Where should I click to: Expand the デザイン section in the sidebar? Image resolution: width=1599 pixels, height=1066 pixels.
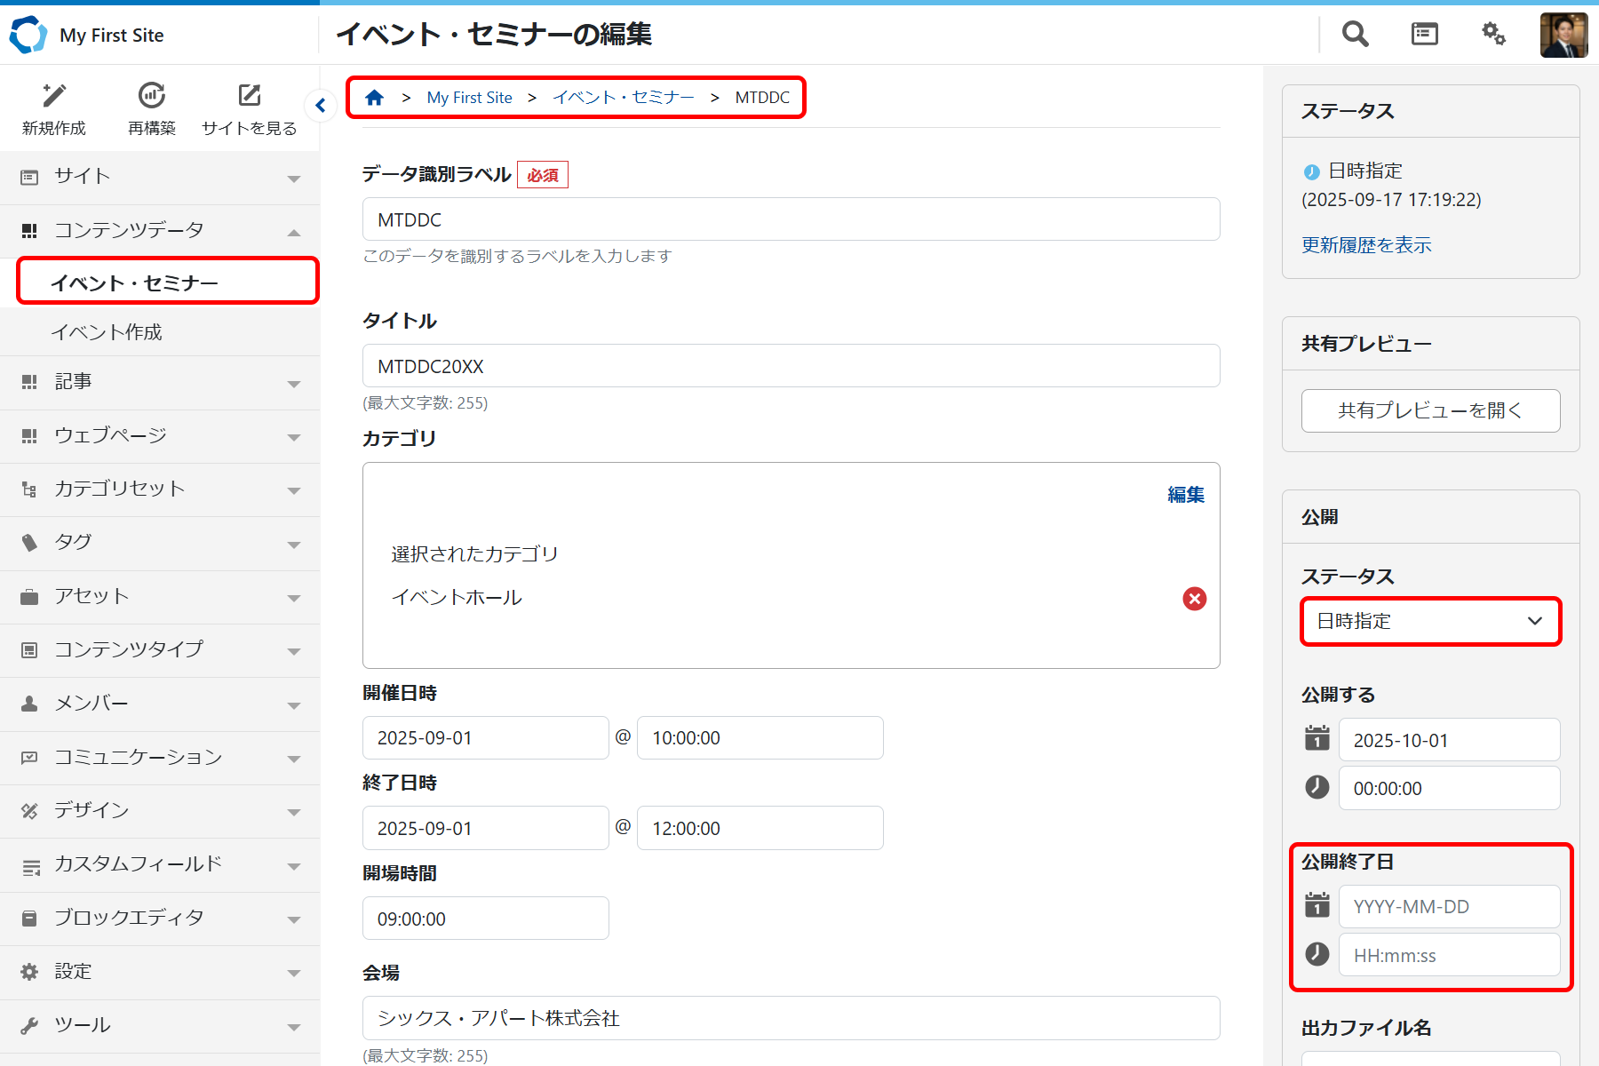[294, 811]
